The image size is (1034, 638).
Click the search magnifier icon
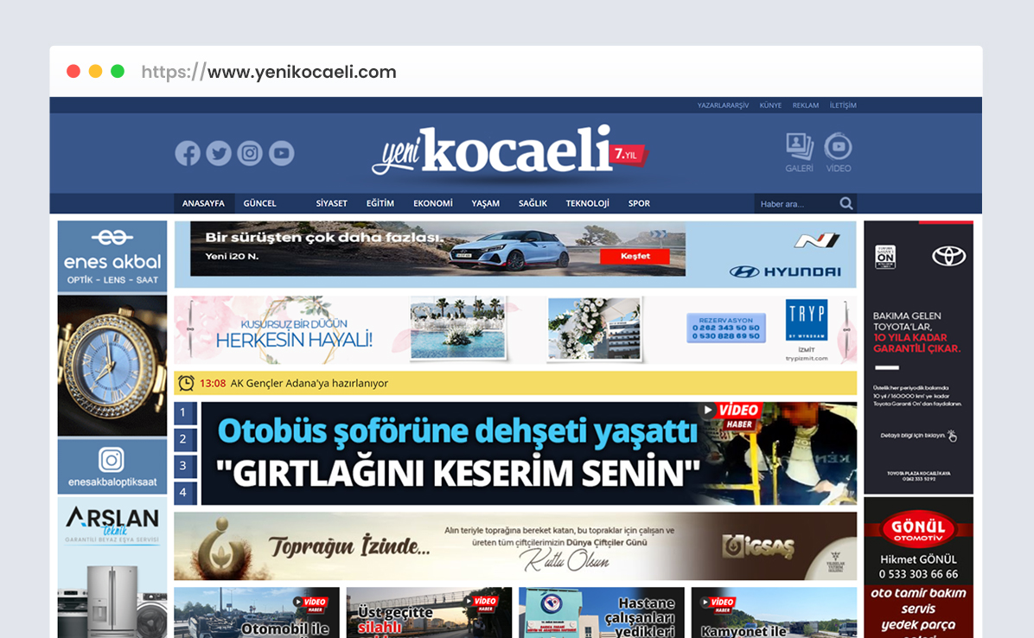click(x=846, y=204)
